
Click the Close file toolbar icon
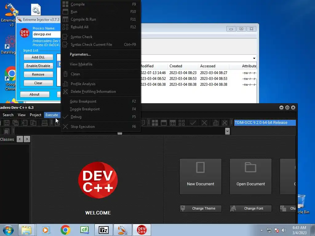point(24,123)
